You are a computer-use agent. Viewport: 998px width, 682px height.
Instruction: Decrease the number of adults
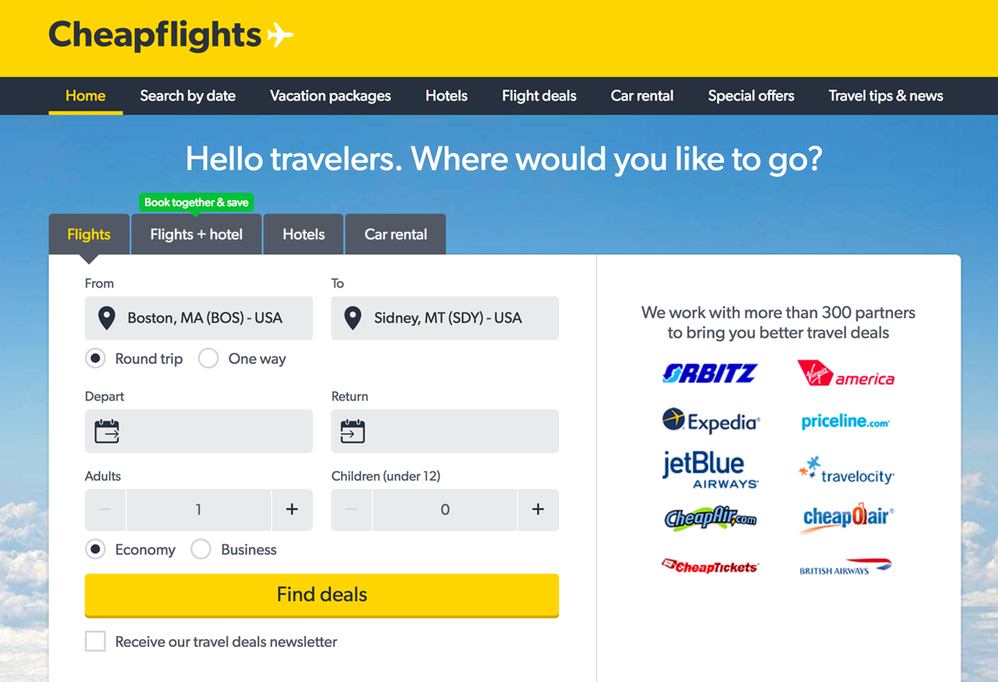106,510
